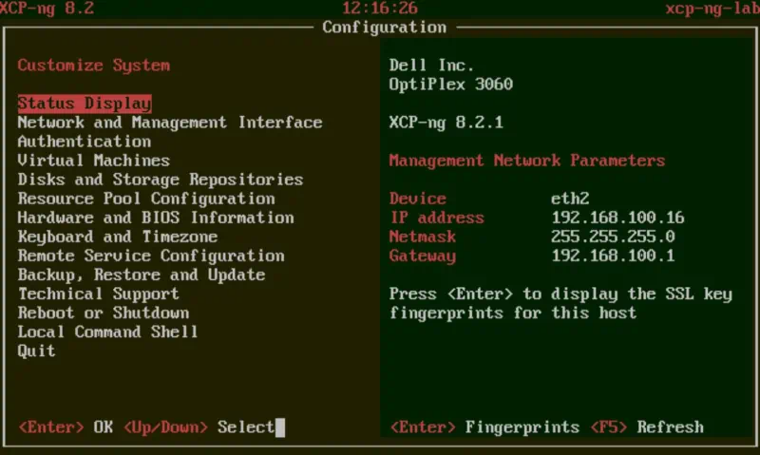The width and height of the screenshot is (760, 455).
Task: Click the <Up/Down> Select hint
Action: [x=199, y=427]
